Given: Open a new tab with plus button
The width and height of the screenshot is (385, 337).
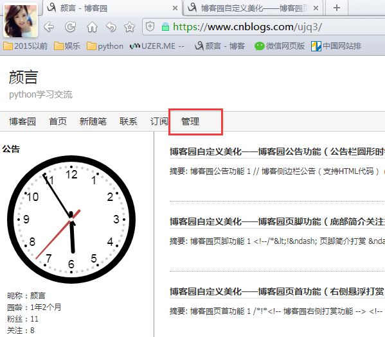Looking at the screenshot, I should [337, 8].
